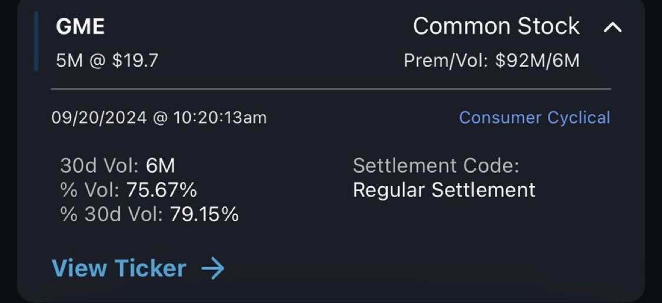The image size is (662, 303).
Task: Click the GME ticker symbol
Action: (x=80, y=27)
